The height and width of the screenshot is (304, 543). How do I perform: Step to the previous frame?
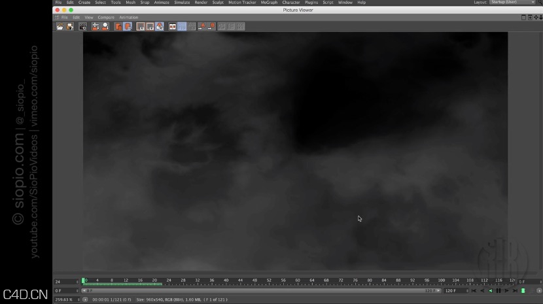(482, 291)
